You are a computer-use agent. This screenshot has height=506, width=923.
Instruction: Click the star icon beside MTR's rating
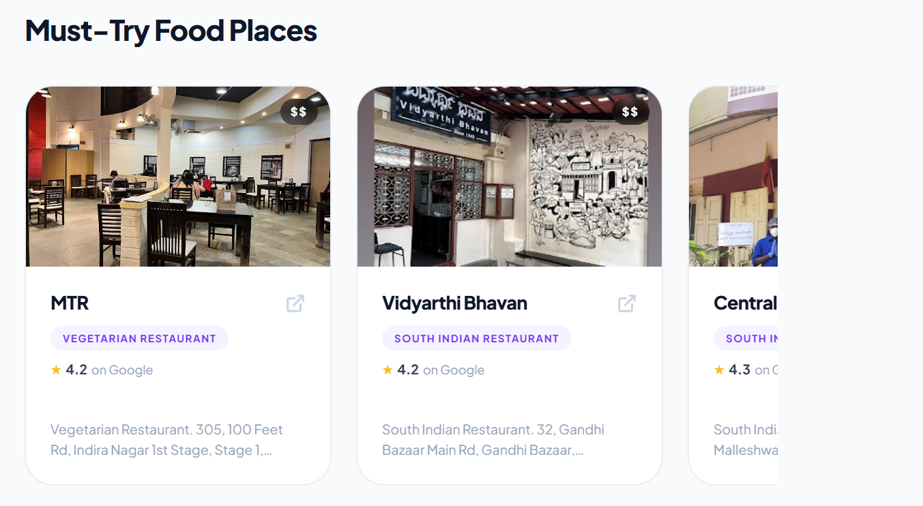(55, 369)
